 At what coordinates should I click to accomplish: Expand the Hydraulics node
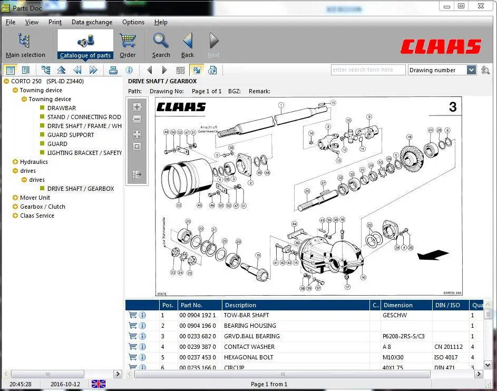coord(15,162)
